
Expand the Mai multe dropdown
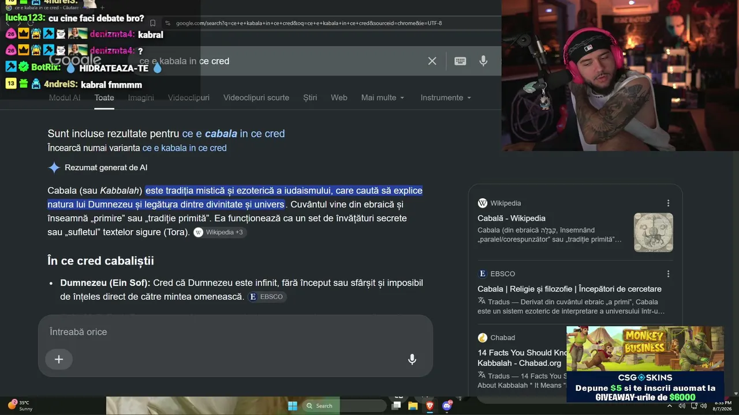click(x=383, y=97)
